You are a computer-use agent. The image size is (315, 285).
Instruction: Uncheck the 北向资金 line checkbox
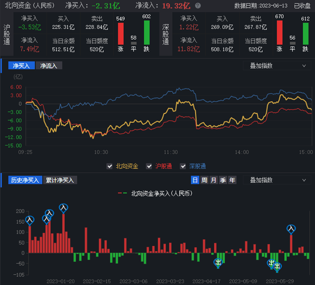110,166
